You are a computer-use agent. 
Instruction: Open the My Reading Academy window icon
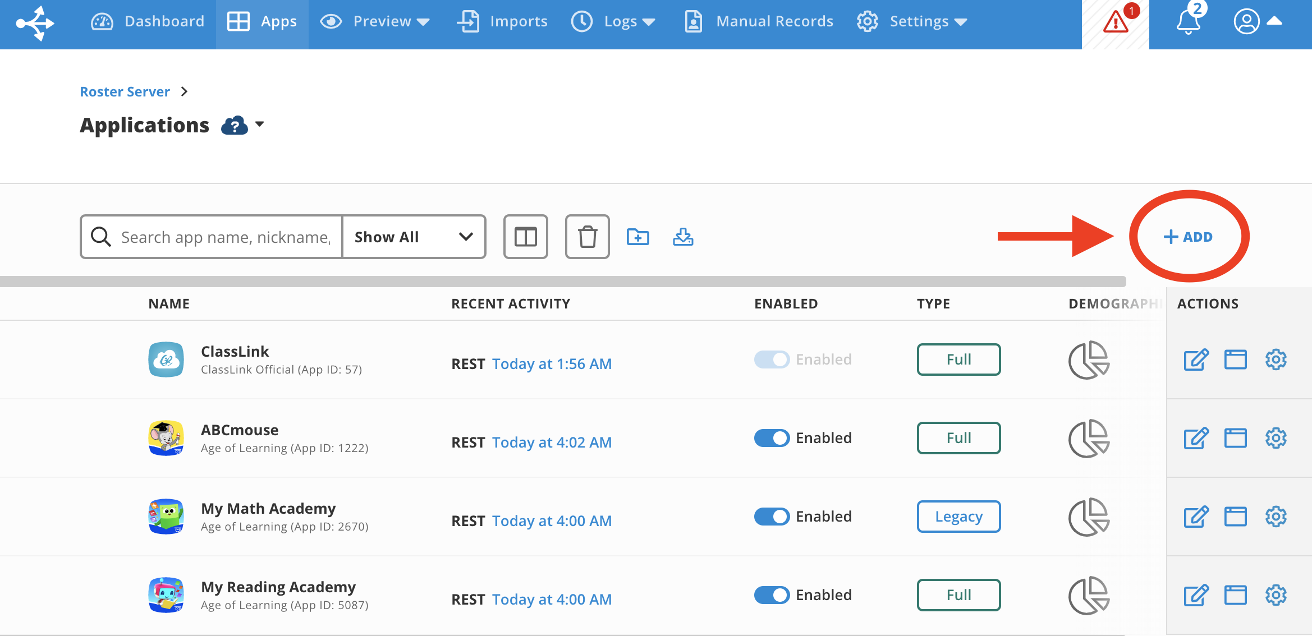[x=1236, y=595]
